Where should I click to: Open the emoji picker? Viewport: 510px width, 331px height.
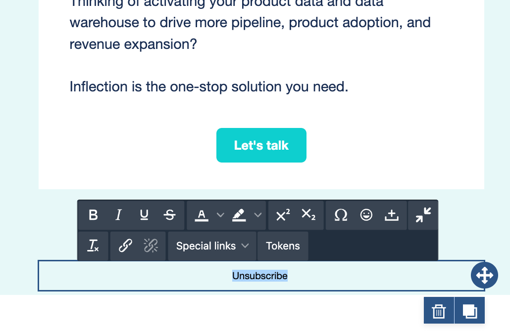point(366,215)
